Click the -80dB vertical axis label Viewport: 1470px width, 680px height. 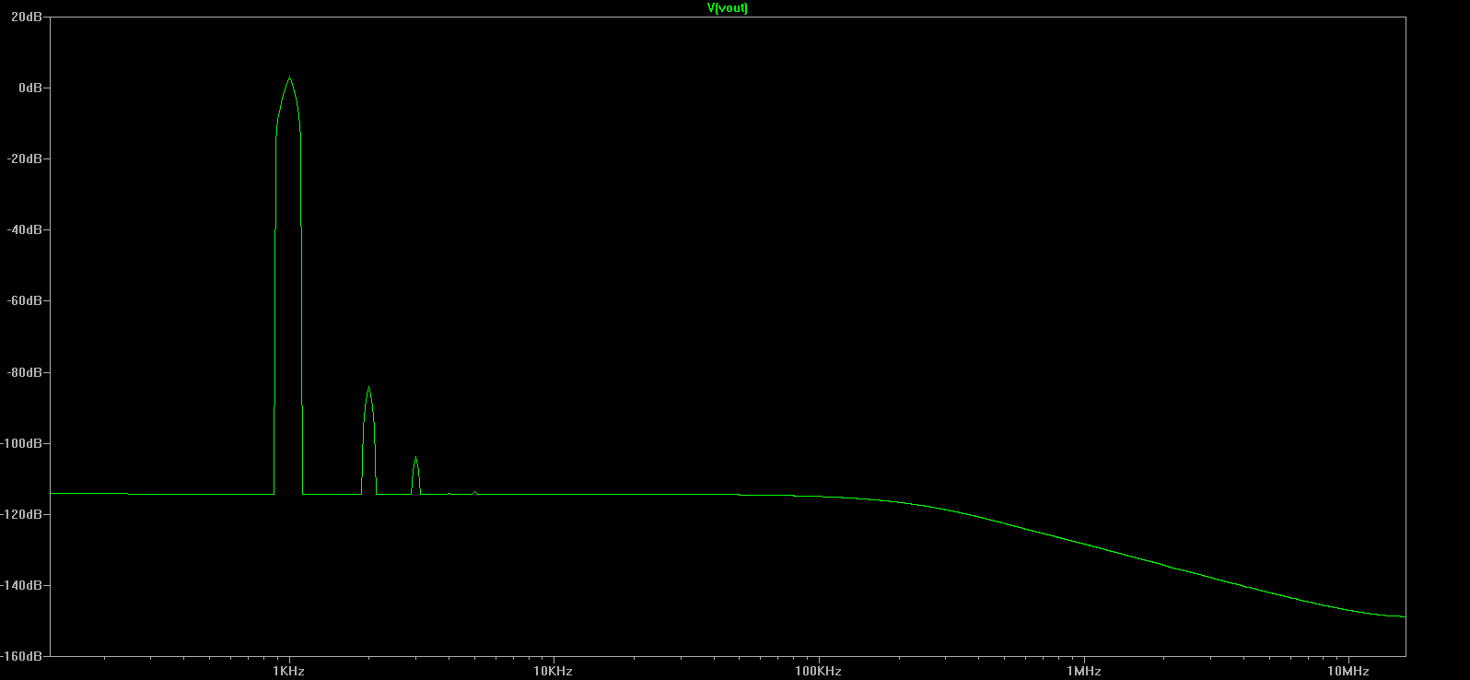tap(26, 372)
